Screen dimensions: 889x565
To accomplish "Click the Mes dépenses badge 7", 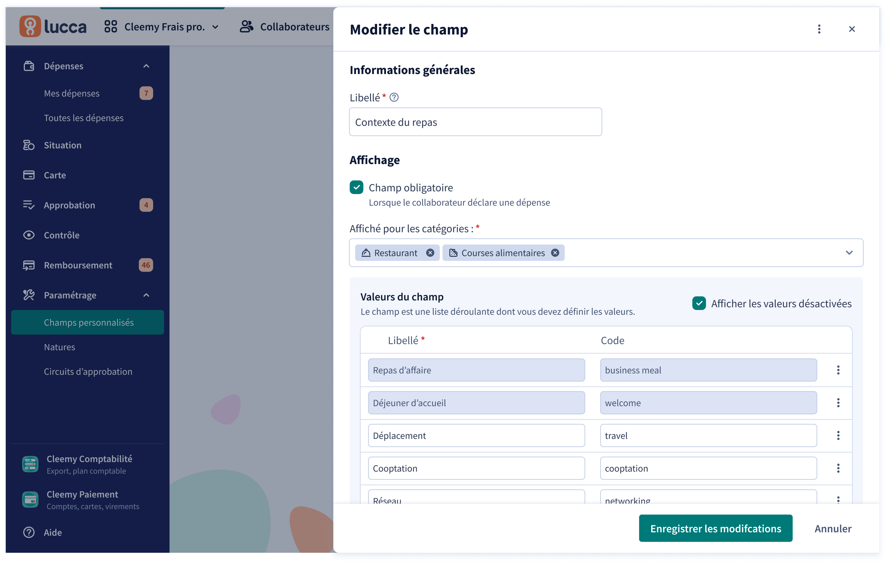I will [146, 93].
